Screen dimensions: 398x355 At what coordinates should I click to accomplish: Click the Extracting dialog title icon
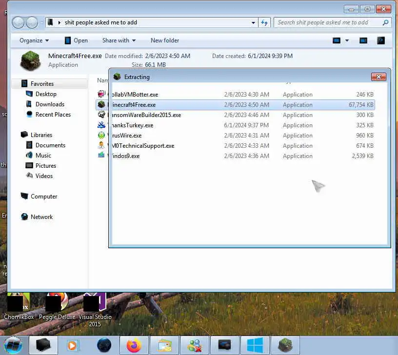(x=117, y=77)
